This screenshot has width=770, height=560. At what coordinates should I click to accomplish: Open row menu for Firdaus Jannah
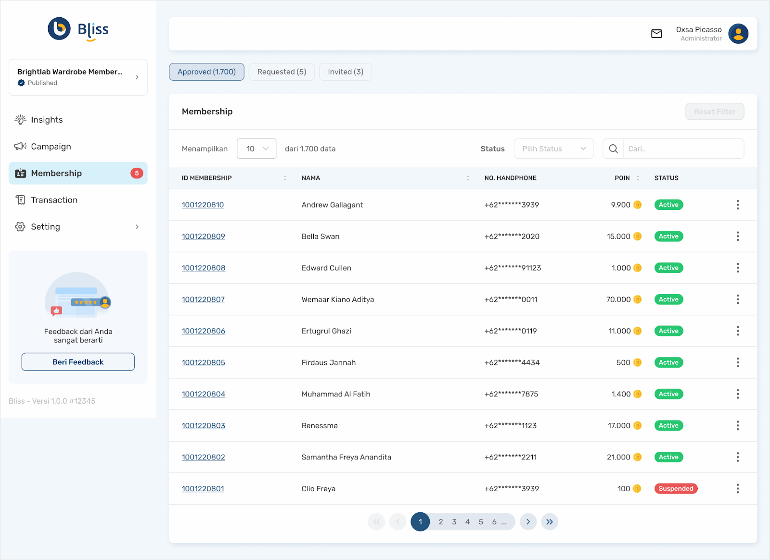[x=738, y=362]
